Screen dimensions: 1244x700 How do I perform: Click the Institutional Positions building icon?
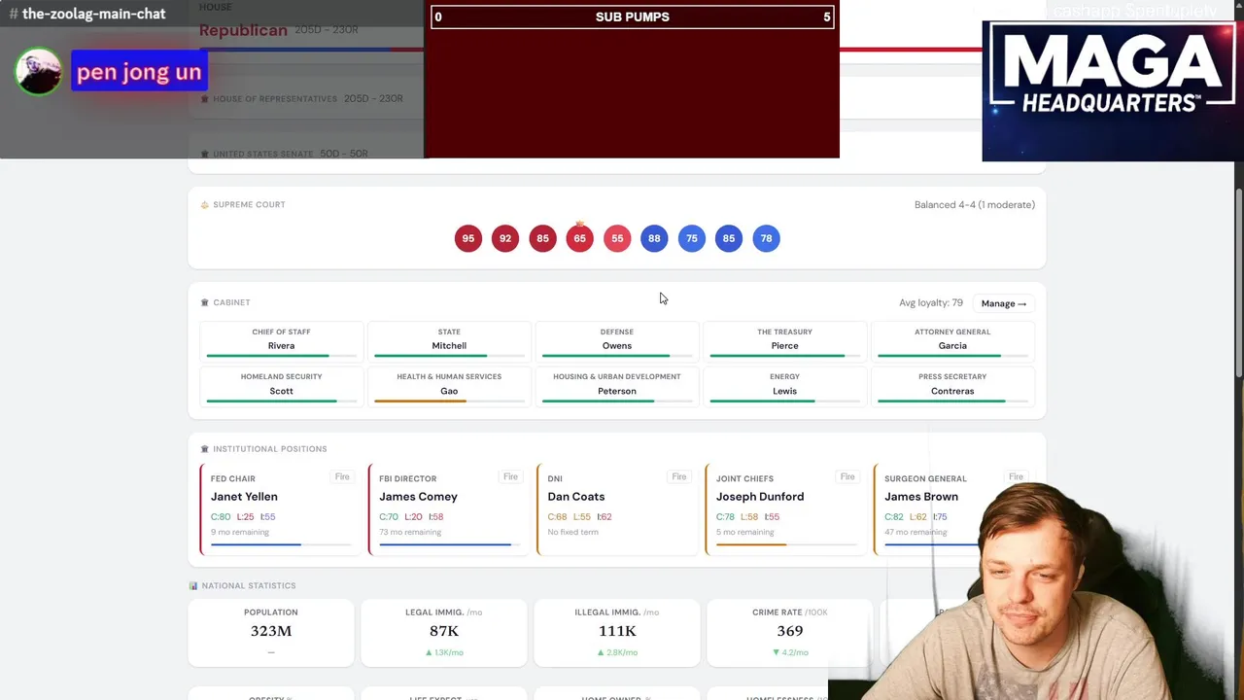click(x=204, y=449)
